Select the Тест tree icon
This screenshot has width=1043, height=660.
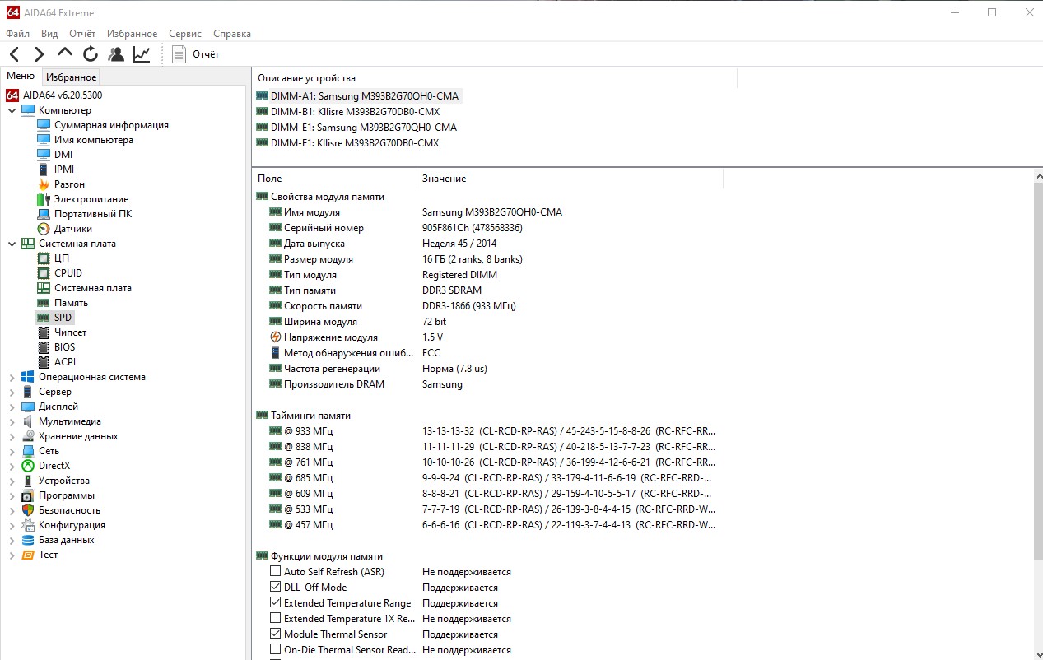28,555
